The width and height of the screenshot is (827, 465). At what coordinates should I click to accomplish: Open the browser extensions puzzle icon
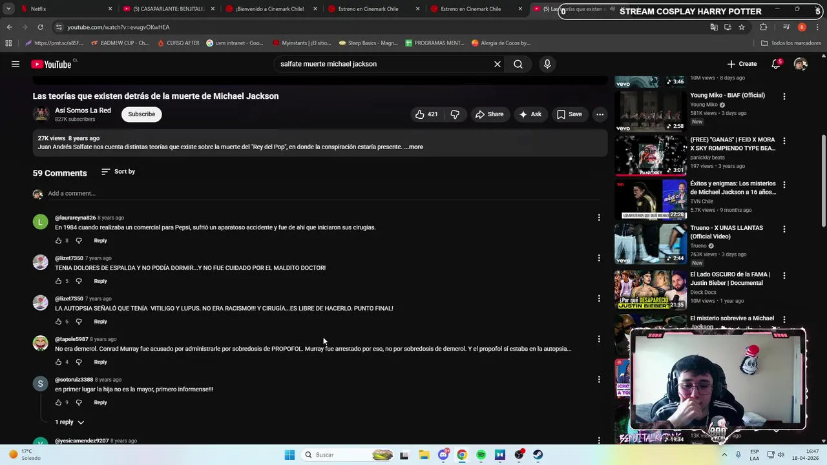pos(763,27)
